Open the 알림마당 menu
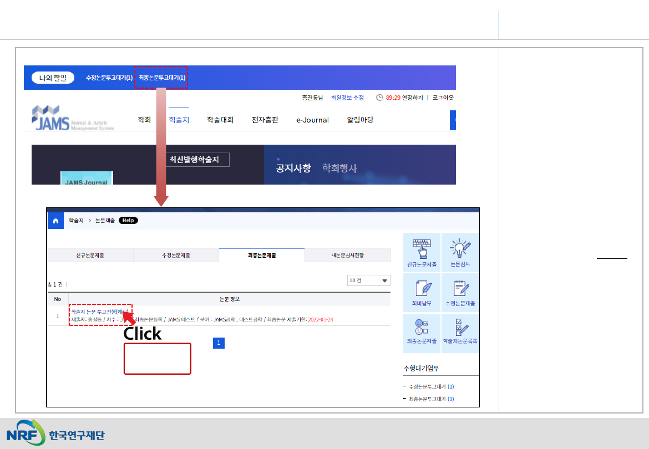Image resolution: width=649 pixels, height=449 pixels. 360,120
